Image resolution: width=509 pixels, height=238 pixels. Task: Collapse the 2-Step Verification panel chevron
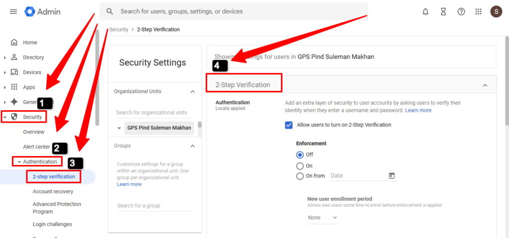click(485, 85)
